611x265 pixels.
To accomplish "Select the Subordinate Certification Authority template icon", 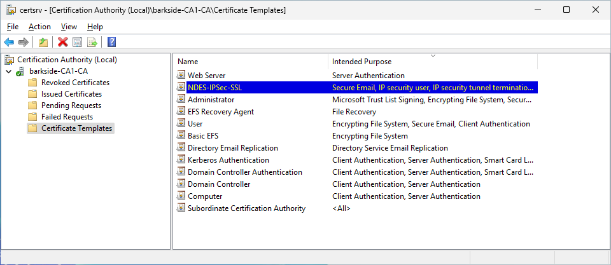I will [x=181, y=208].
